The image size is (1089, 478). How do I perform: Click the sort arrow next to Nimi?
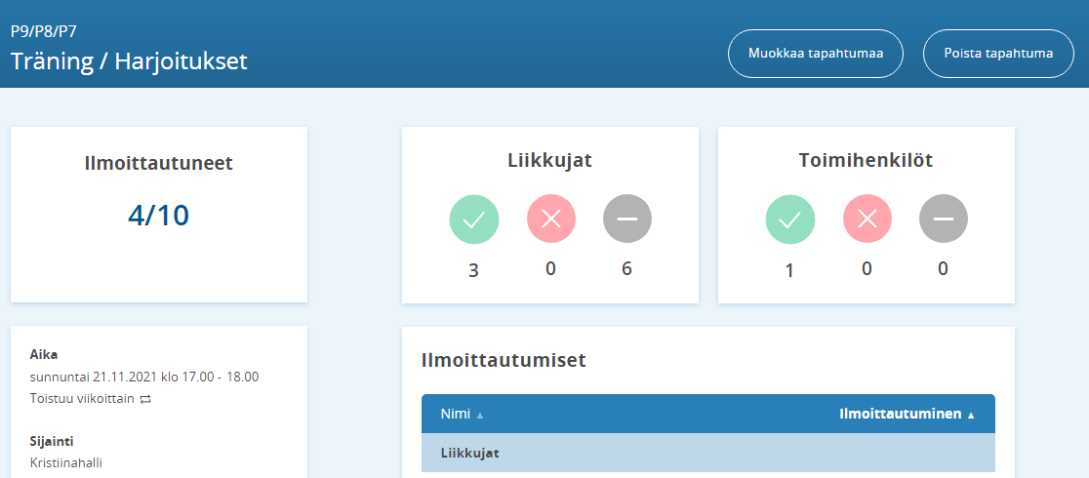(480, 415)
